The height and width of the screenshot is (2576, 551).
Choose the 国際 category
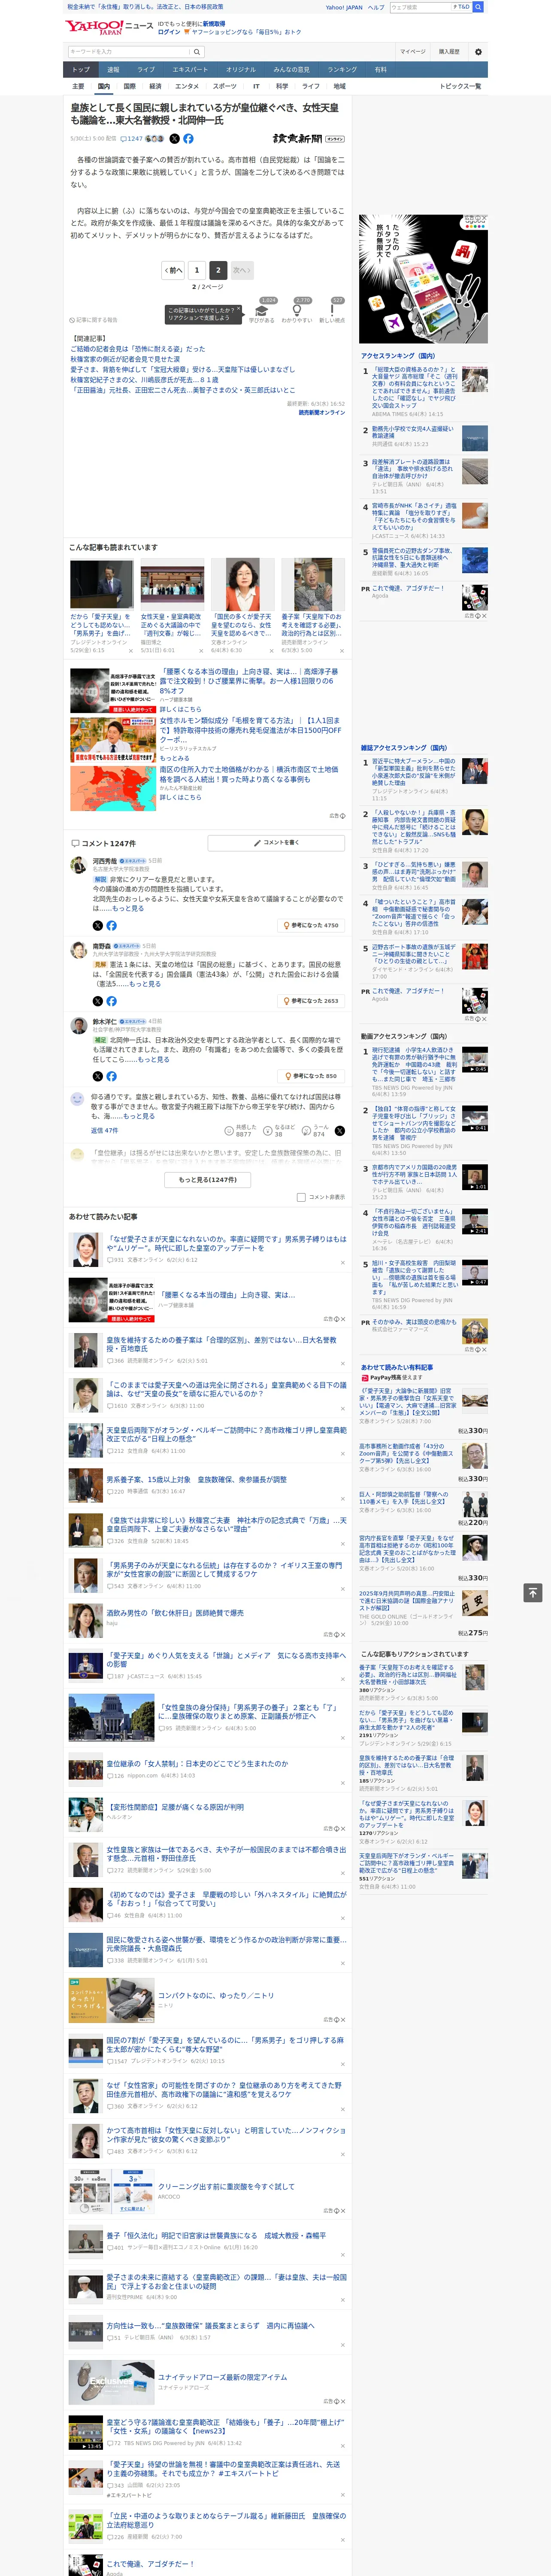[x=129, y=87]
